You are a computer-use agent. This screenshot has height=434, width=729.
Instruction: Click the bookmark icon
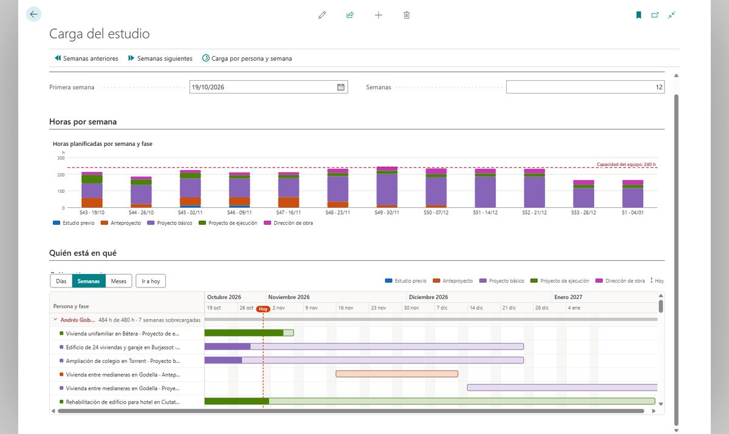pyautogui.click(x=638, y=15)
